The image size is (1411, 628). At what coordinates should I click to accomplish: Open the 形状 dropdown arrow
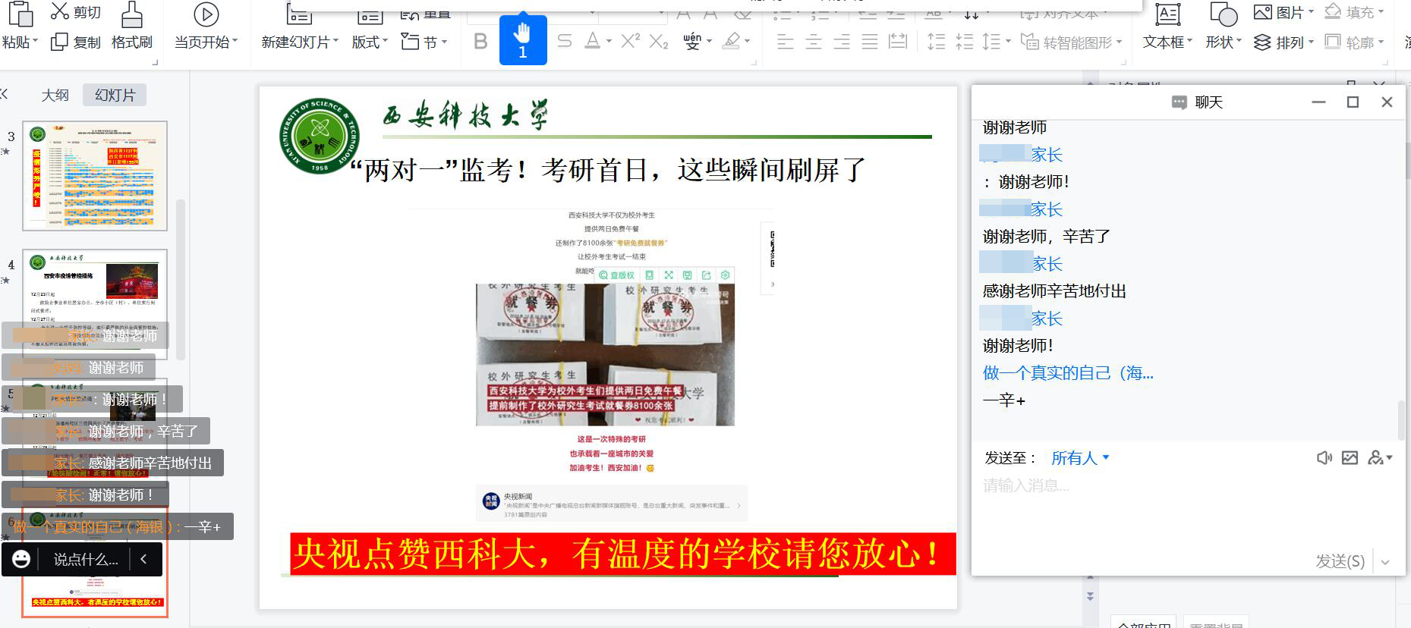pos(1239,42)
